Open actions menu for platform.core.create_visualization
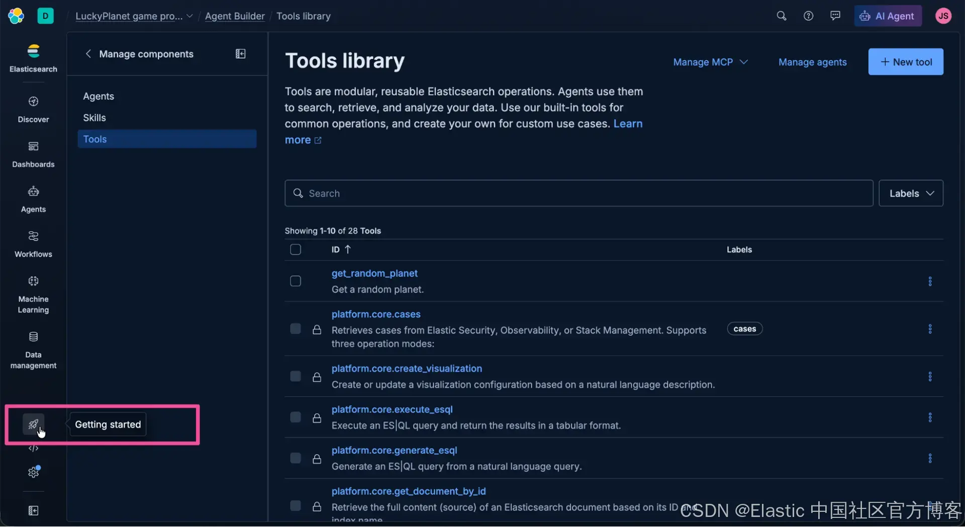The height and width of the screenshot is (527, 965). click(930, 377)
